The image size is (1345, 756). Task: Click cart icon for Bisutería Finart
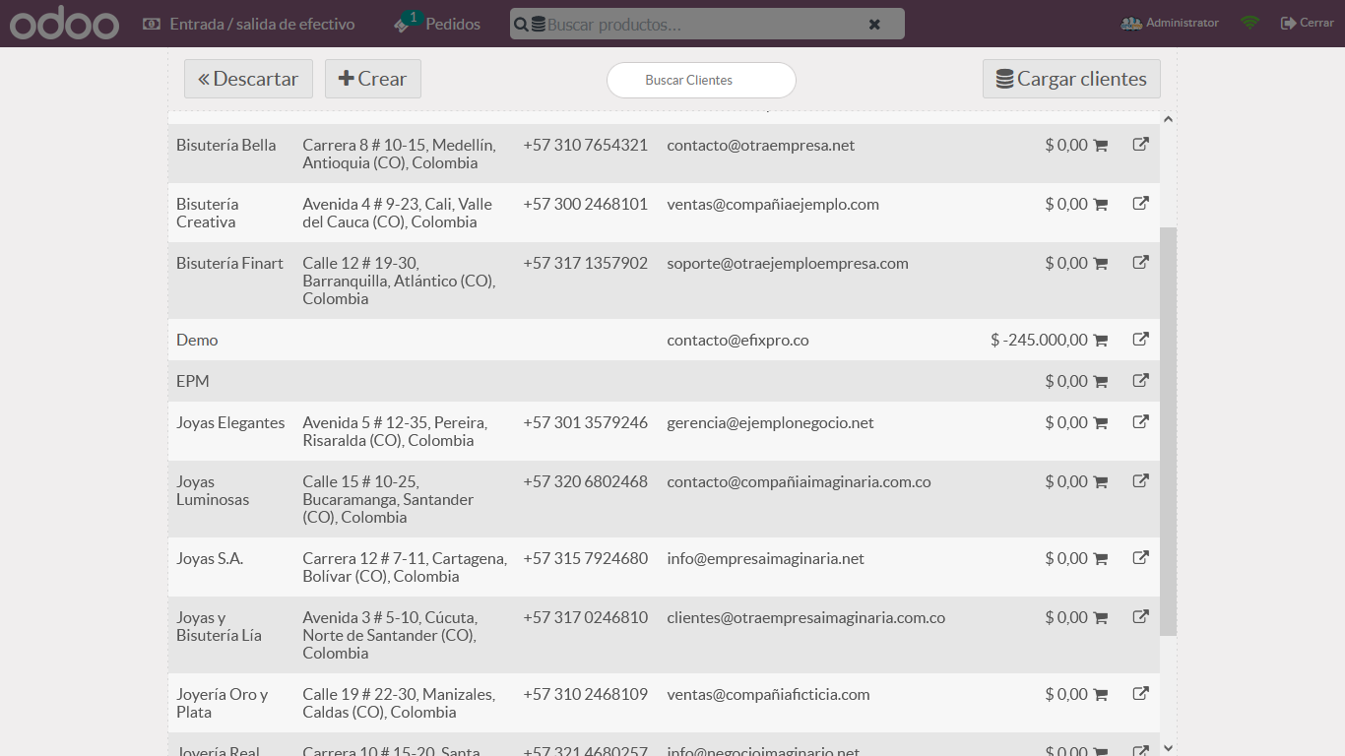pos(1101,264)
